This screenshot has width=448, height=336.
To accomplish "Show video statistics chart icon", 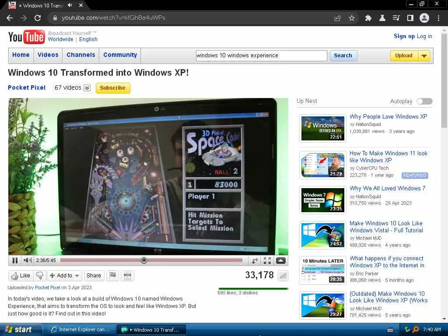I will pos(283,276).
